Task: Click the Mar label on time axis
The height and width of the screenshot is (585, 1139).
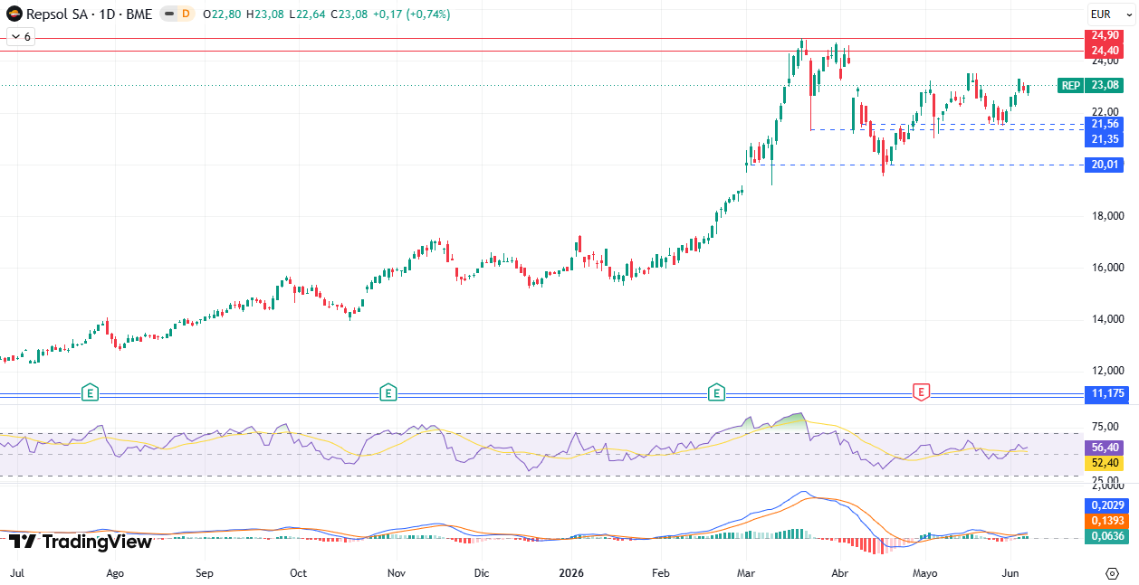Action: 746,573
